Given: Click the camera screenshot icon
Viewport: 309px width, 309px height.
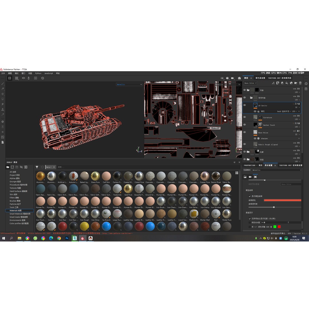Looking at the screenshot, I should coord(239,78).
